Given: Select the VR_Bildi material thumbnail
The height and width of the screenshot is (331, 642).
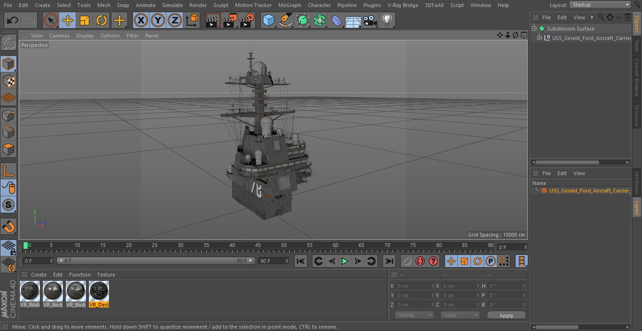Looking at the screenshot, I should (x=30, y=294).
